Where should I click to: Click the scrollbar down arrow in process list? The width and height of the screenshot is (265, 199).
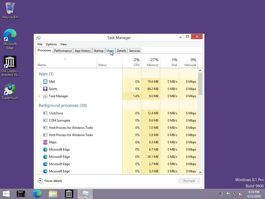pyautogui.click(x=200, y=172)
